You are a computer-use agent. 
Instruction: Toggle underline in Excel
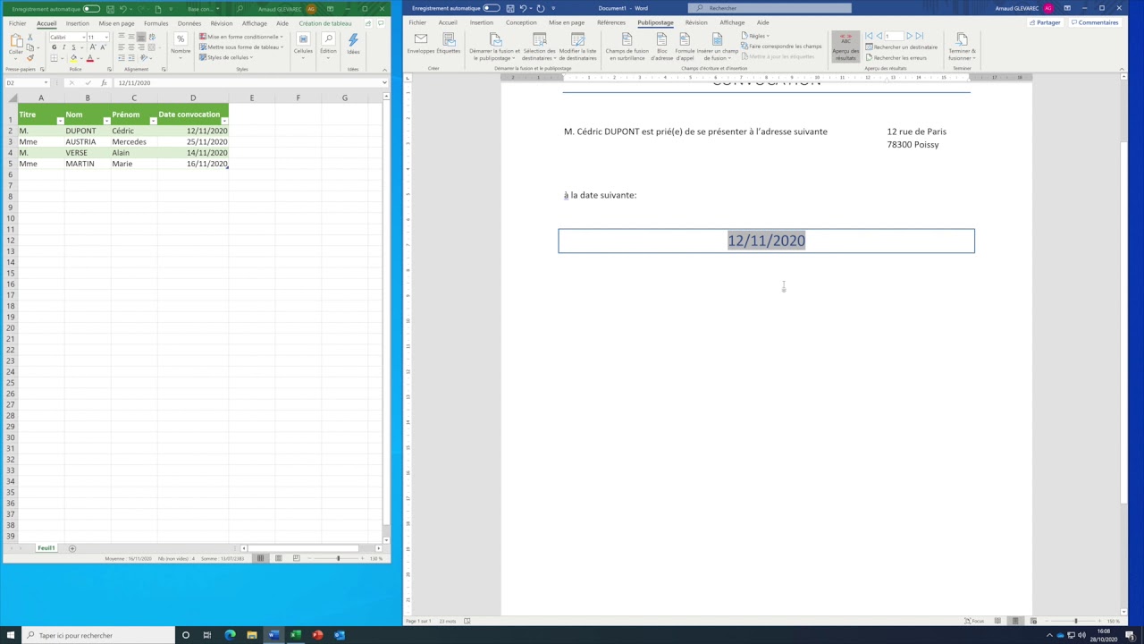pyautogui.click(x=73, y=47)
